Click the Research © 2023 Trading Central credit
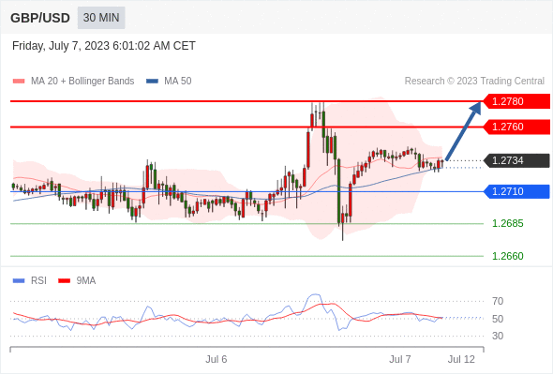 pyautogui.click(x=474, y=82)
